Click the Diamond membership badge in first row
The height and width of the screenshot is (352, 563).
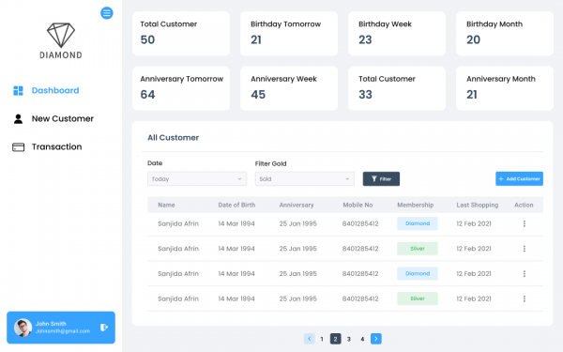(418, 223)
